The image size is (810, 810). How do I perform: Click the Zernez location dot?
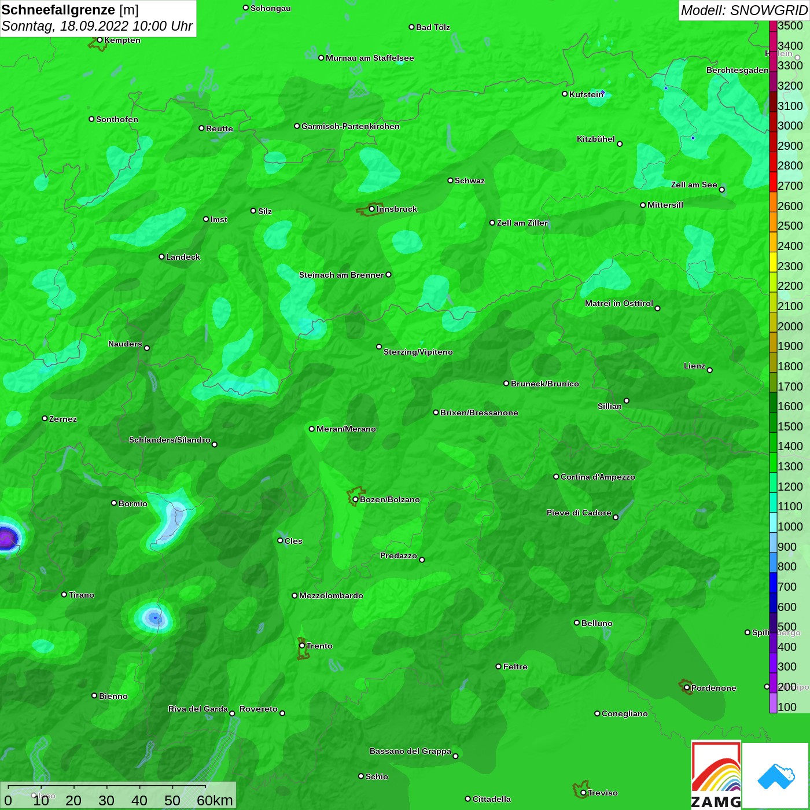click(45, 418)
